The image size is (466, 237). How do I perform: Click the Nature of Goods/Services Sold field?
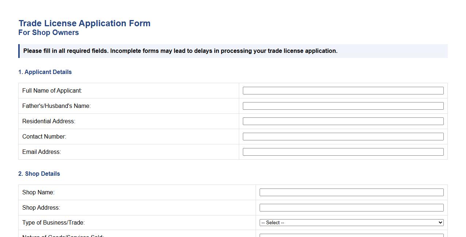tap(351, 235)
